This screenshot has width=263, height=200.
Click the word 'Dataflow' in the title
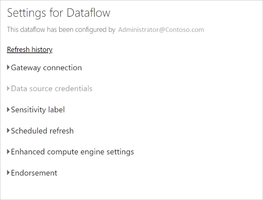tap(88, 13)
